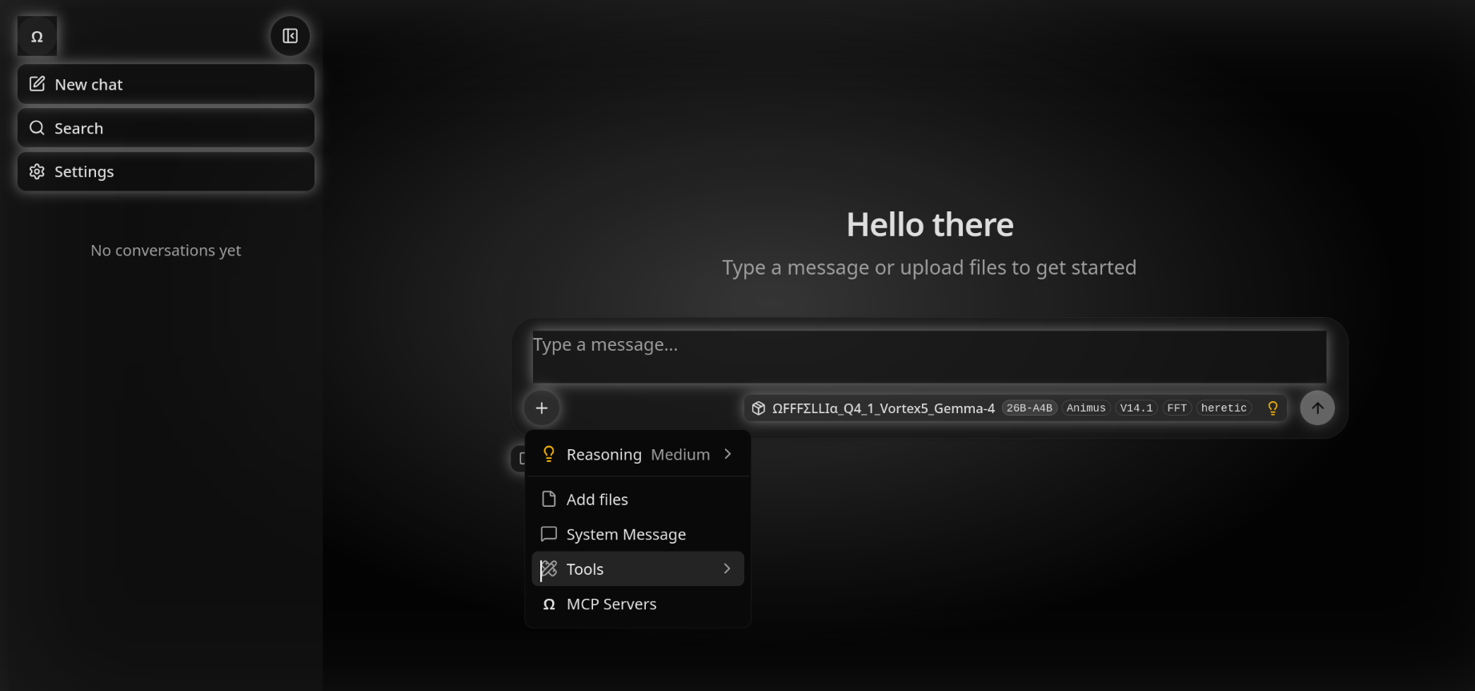This screenshot has width=1475, height=691.
Task: Click the lightbulb icon next to Reasoning
Action: coord(549,454)
